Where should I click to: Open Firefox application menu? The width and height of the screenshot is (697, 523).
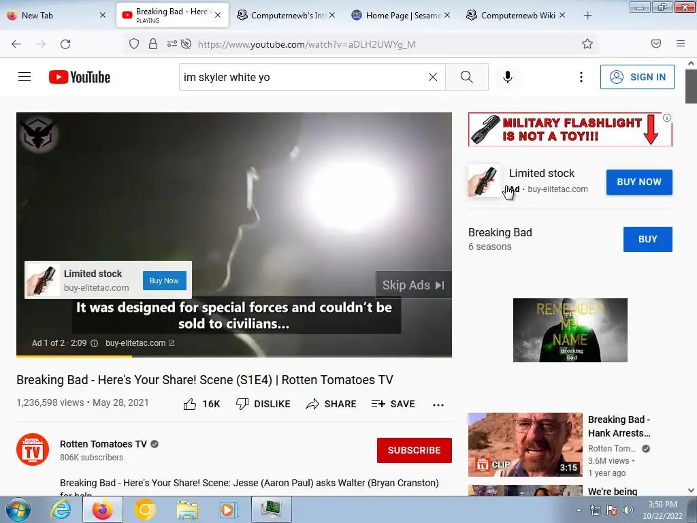(x=681, y=44)
